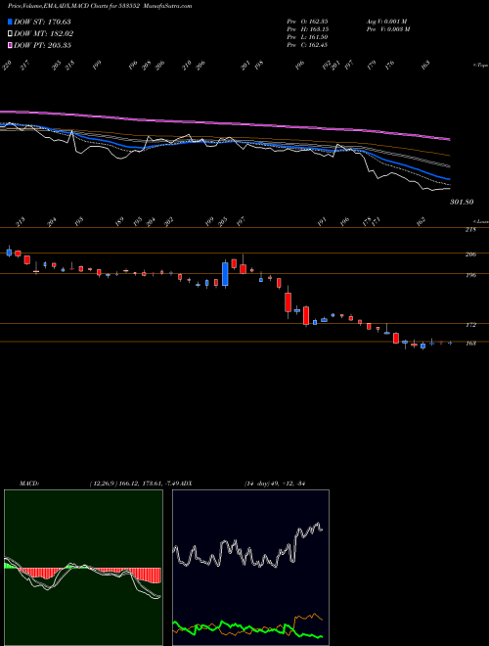Click the blue DOW ST legend swatch
489x646 pixels.
[x=11, y=22]
